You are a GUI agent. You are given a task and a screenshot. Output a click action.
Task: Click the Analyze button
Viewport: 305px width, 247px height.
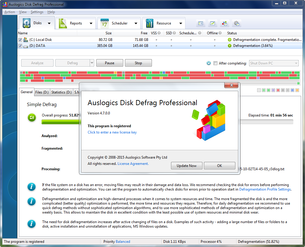pos(37,63)
